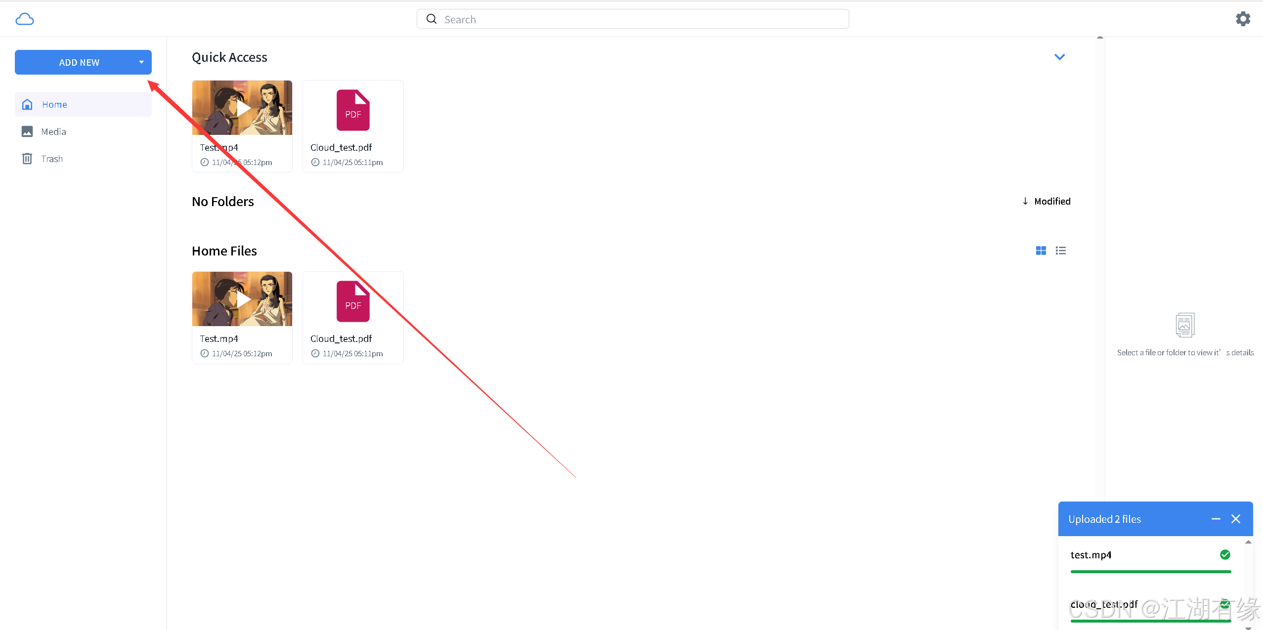
Task: Play Test.mp4 thumbnail in Home Files
Action: tap(242, 299)
